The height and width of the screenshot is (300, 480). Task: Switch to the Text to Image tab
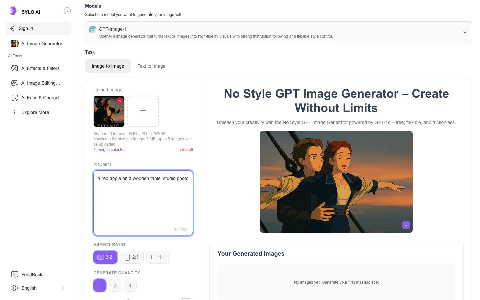(151, 66)
